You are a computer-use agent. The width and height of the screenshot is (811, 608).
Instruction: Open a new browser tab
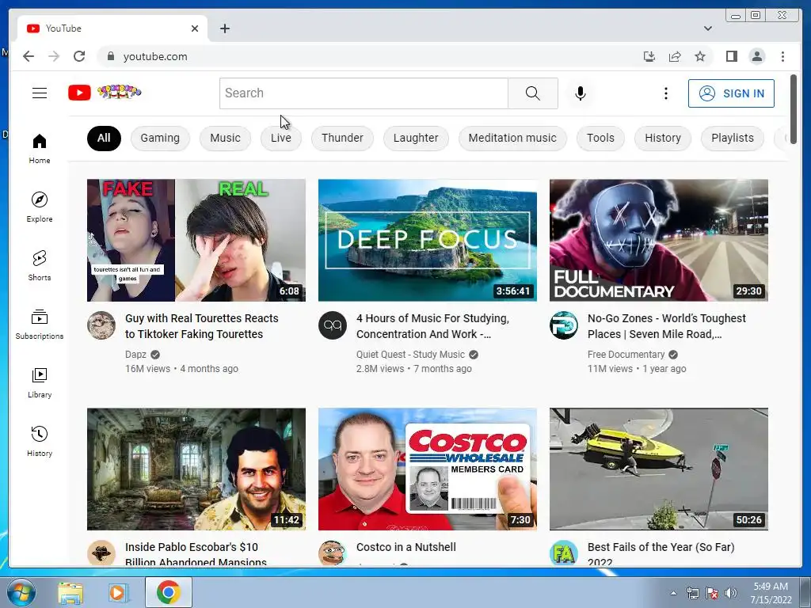[224, 28]
